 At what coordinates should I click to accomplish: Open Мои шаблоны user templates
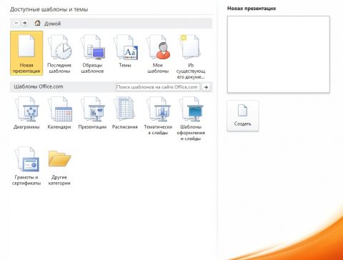[158, 54]
